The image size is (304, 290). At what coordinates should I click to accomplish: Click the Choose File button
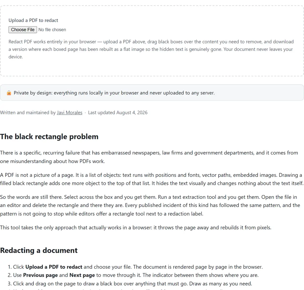tap(23, 30)
